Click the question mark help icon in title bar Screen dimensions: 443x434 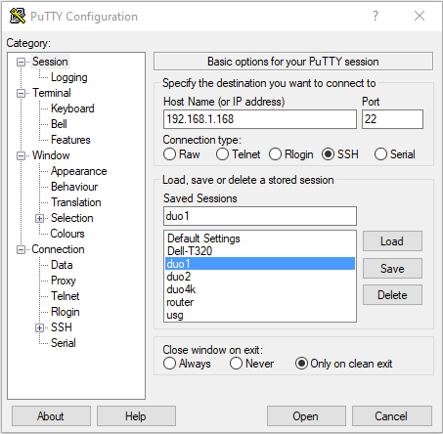(x=376, y=16)
